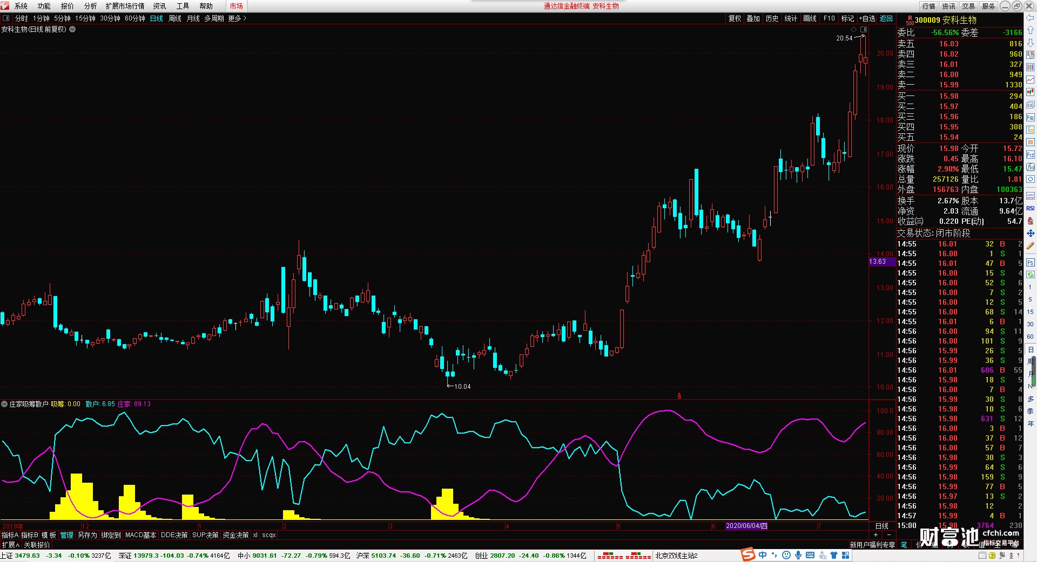The width and height of the screenshot is (1037, 562).
Task: Switch to 60分钟 period
Action: 135,18
